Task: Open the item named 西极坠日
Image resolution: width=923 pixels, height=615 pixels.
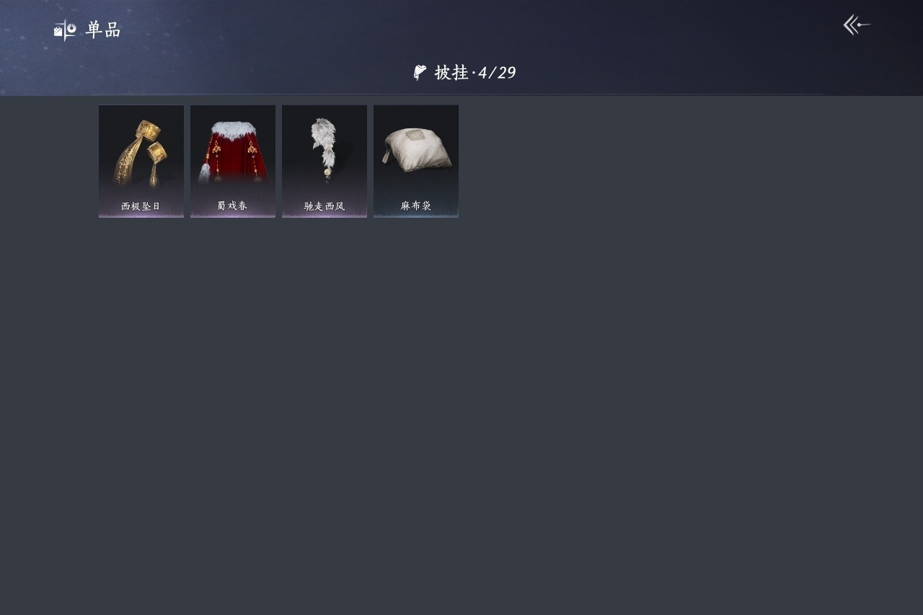Action: point(141,206)
